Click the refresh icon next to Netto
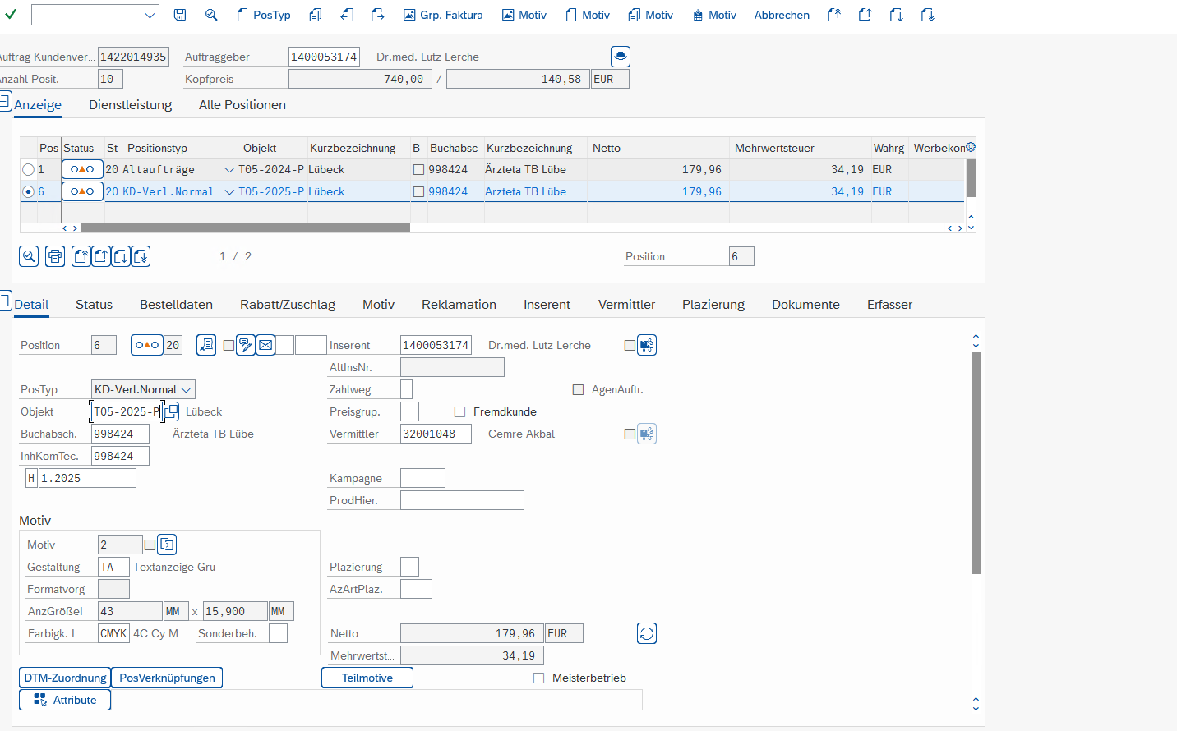1177x731 pixels. [647, 633]
